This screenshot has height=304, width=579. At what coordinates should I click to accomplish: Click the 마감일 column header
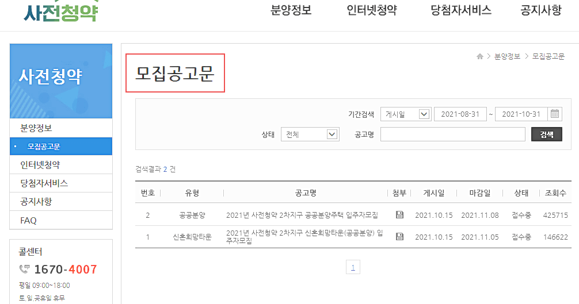tap(480, 193)
